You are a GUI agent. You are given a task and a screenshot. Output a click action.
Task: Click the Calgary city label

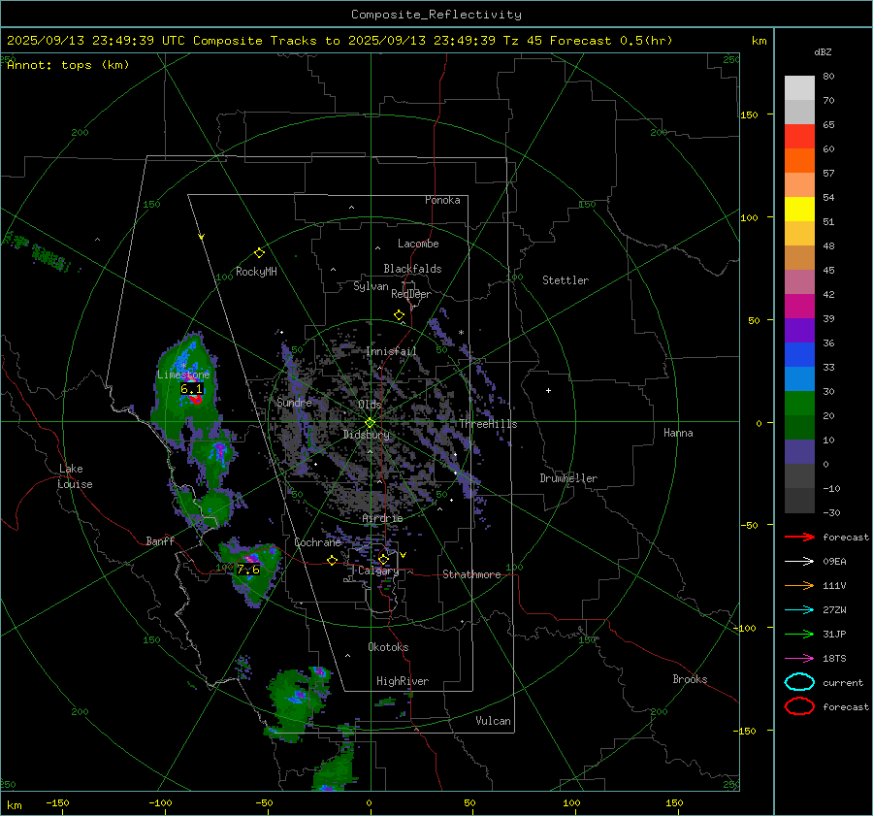378,571
